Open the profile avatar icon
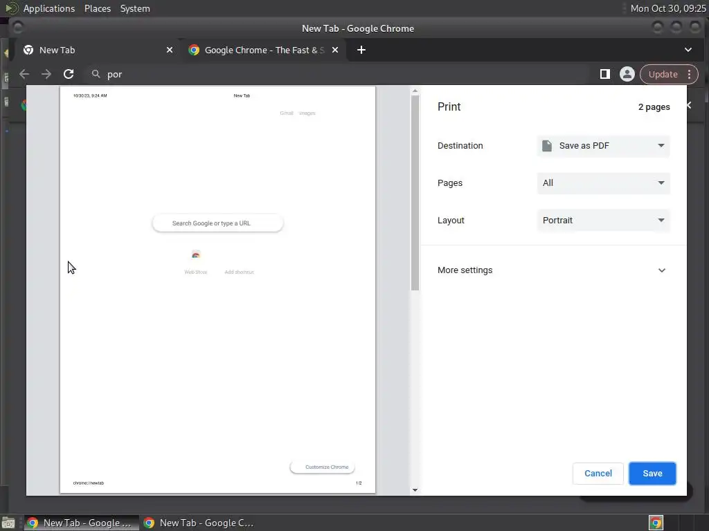Image resolution: width=709 pixels, height=531 pixels. tap(627, 74)
